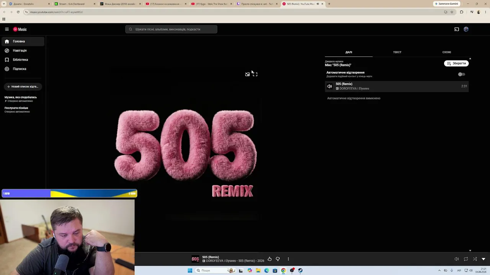Open the apps grid in bookmarks bar
Viewport: 490px width, 275px height.
pos(4,19)
